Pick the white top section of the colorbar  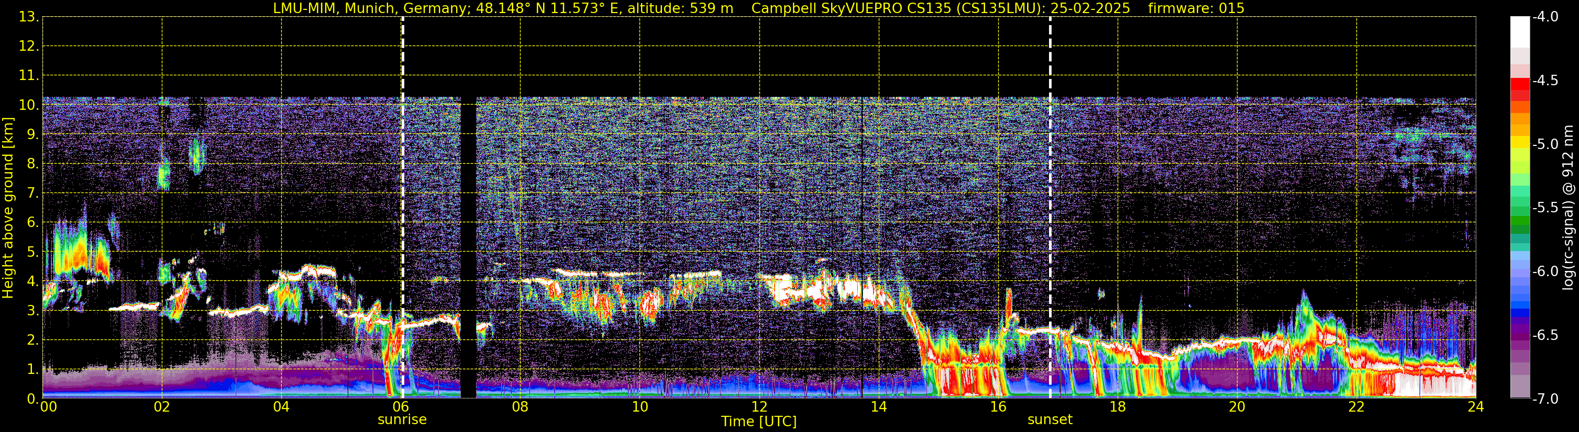pos(1519,32)
